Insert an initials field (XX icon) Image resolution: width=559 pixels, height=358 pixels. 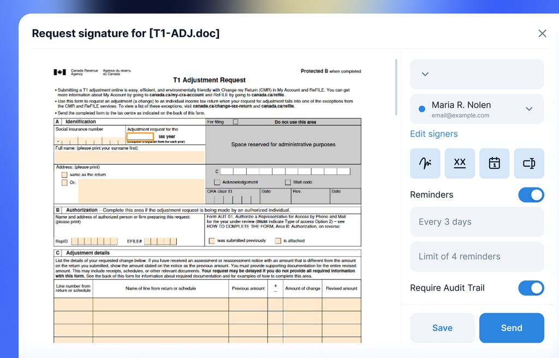[460, 163]
